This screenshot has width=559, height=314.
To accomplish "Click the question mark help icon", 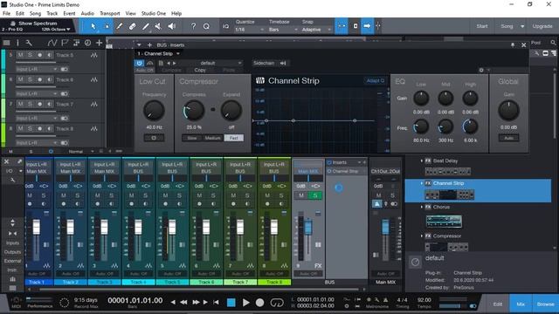I will coord(193,26).
